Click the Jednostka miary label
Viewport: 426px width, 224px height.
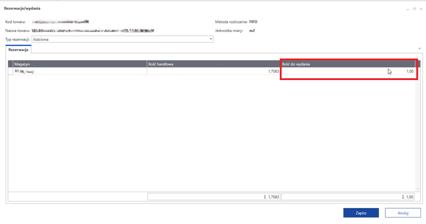229,31
